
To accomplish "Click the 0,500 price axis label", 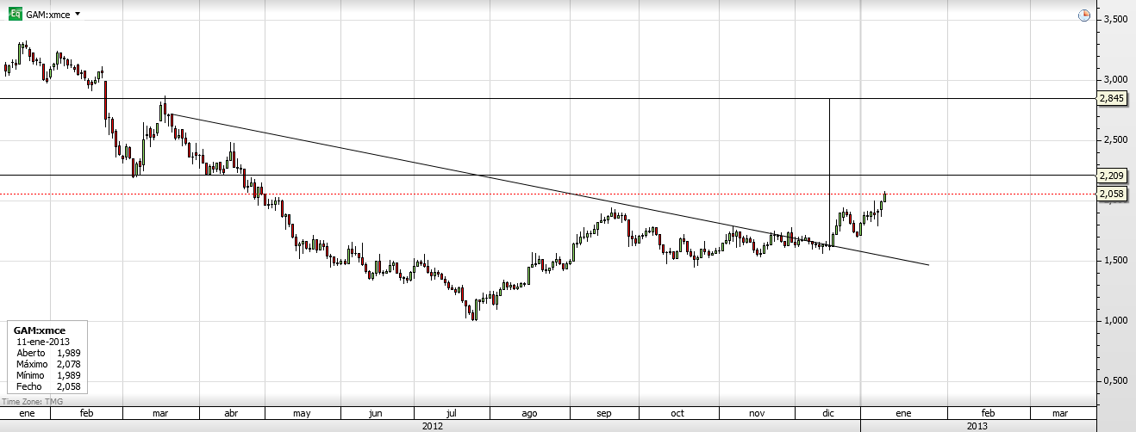I will click(1114, 380).
